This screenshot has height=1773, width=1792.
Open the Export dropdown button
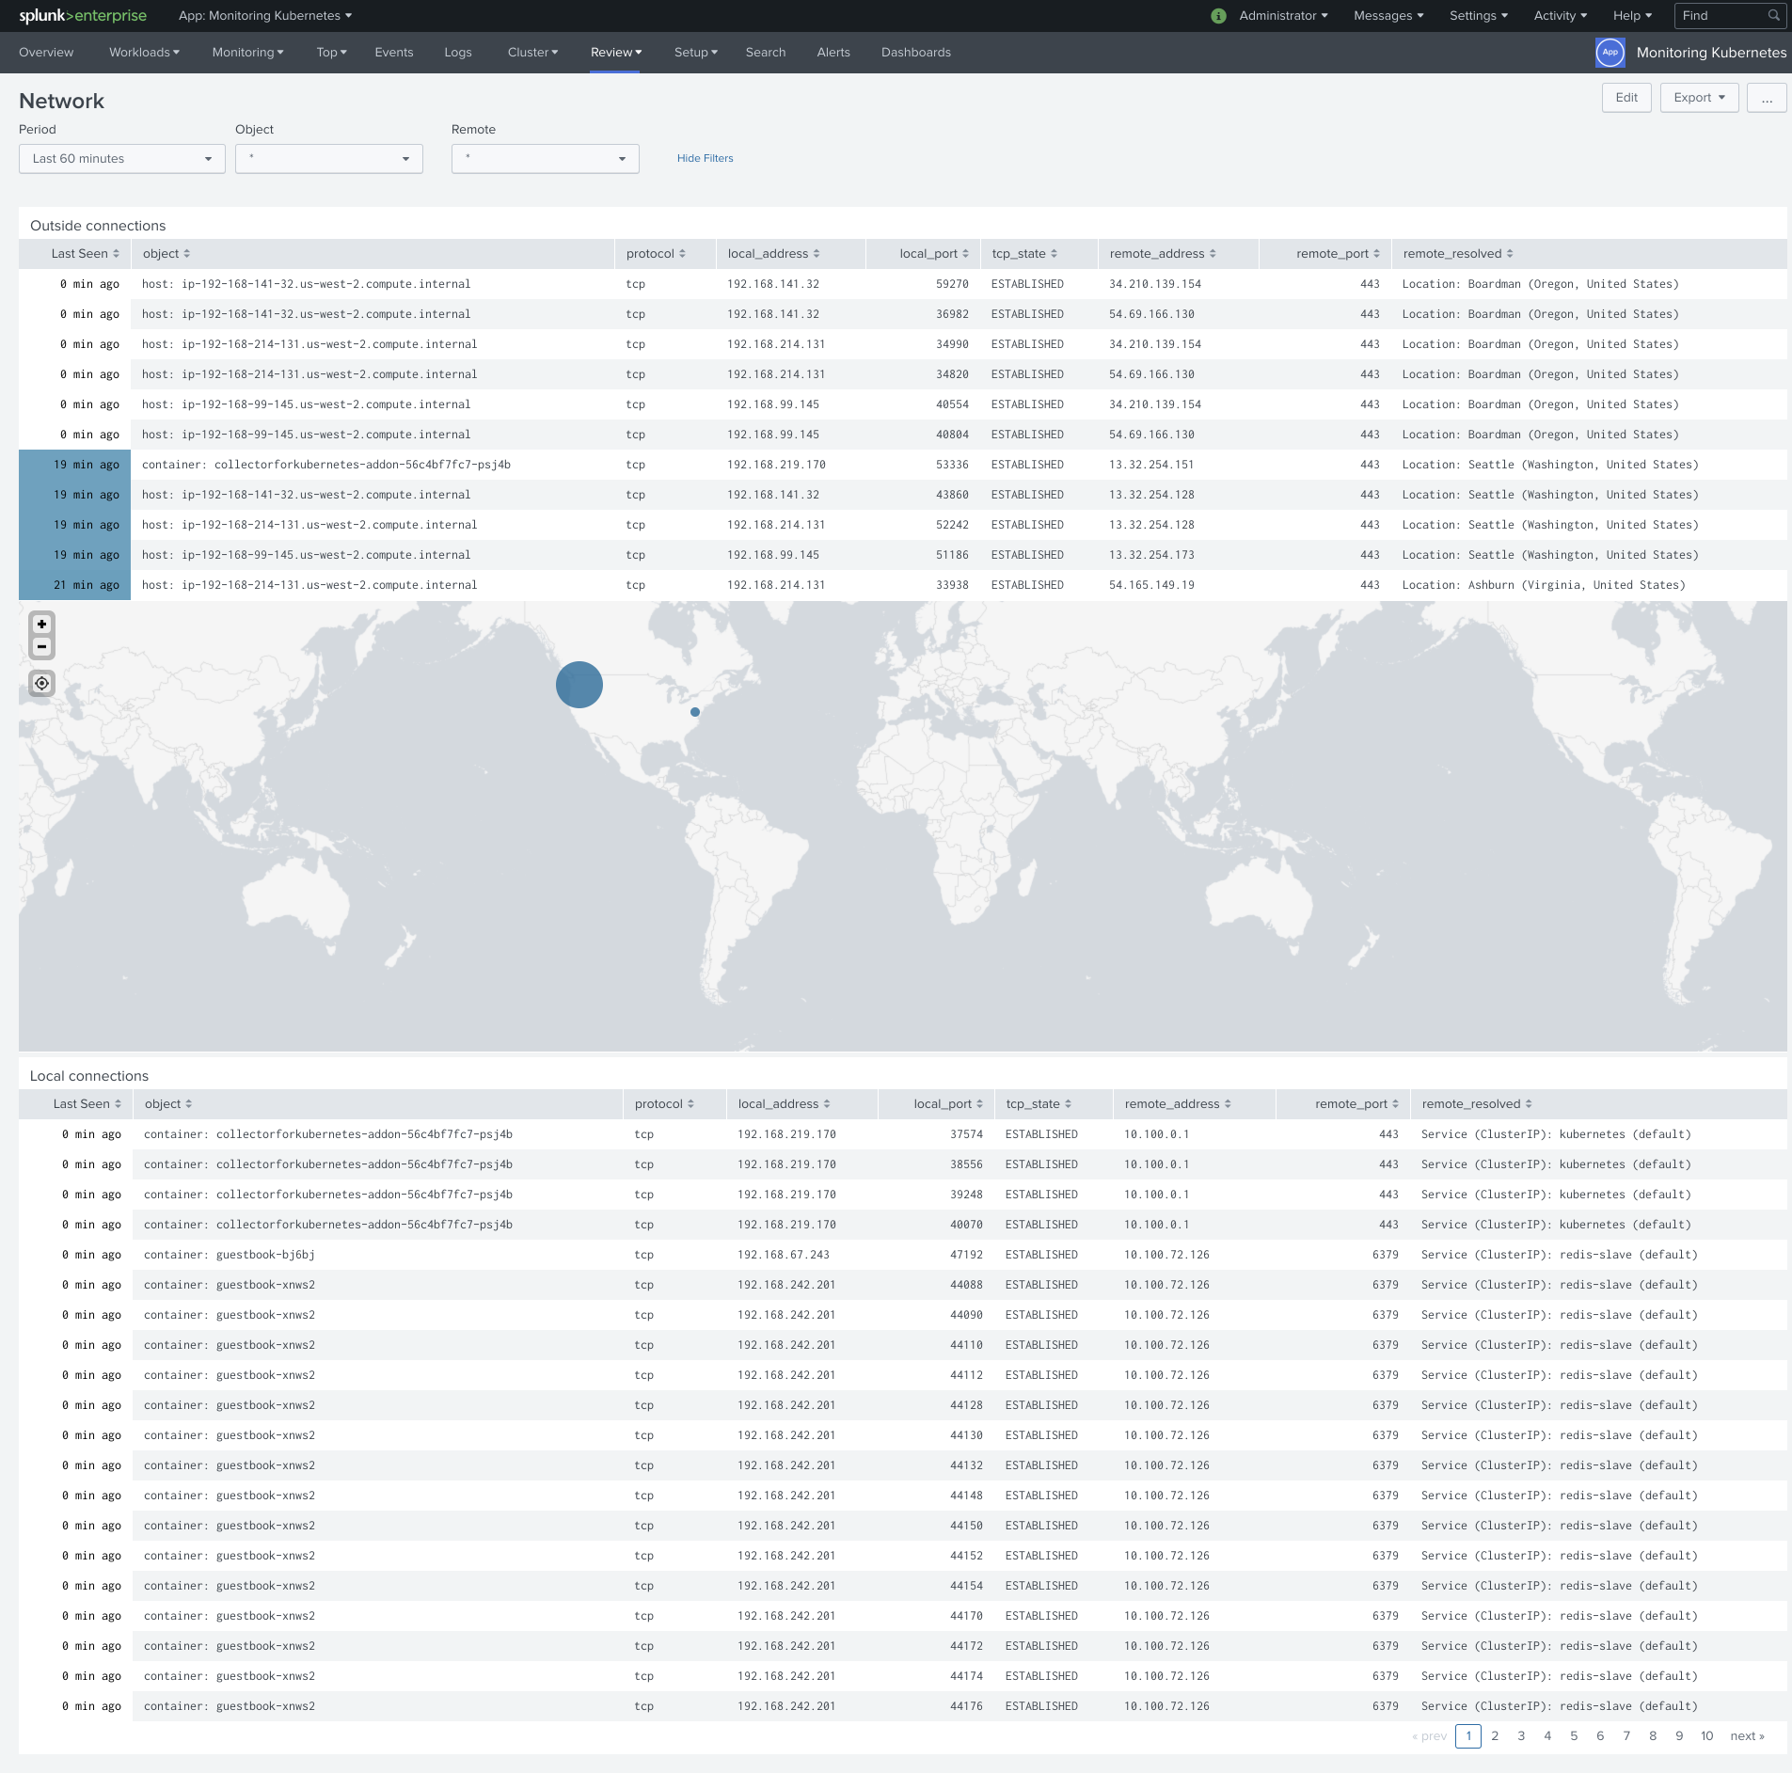click(x=1699, y=98)
